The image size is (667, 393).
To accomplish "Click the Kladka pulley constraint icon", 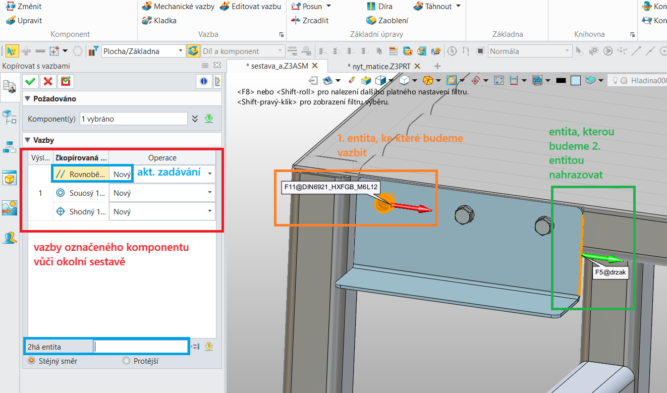I will (159, 21).
